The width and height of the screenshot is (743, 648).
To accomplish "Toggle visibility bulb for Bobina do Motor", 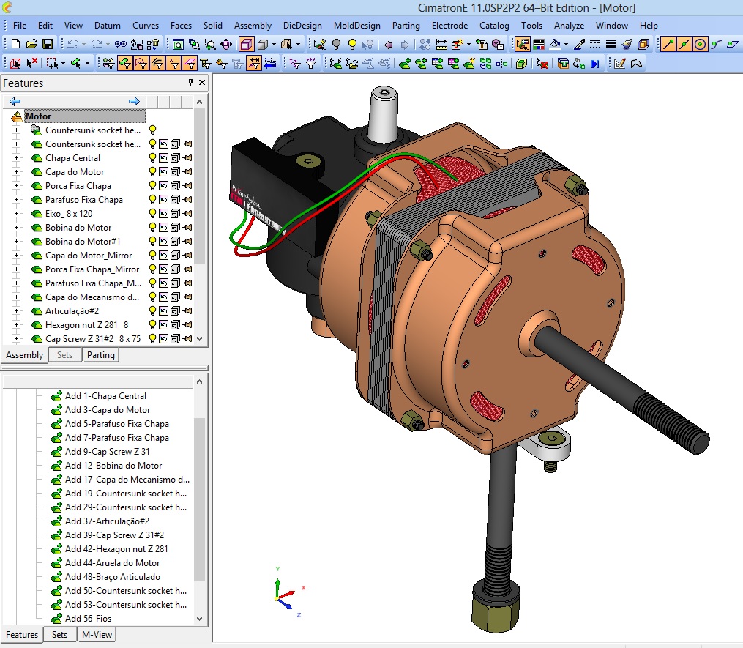I will point(152,228).
